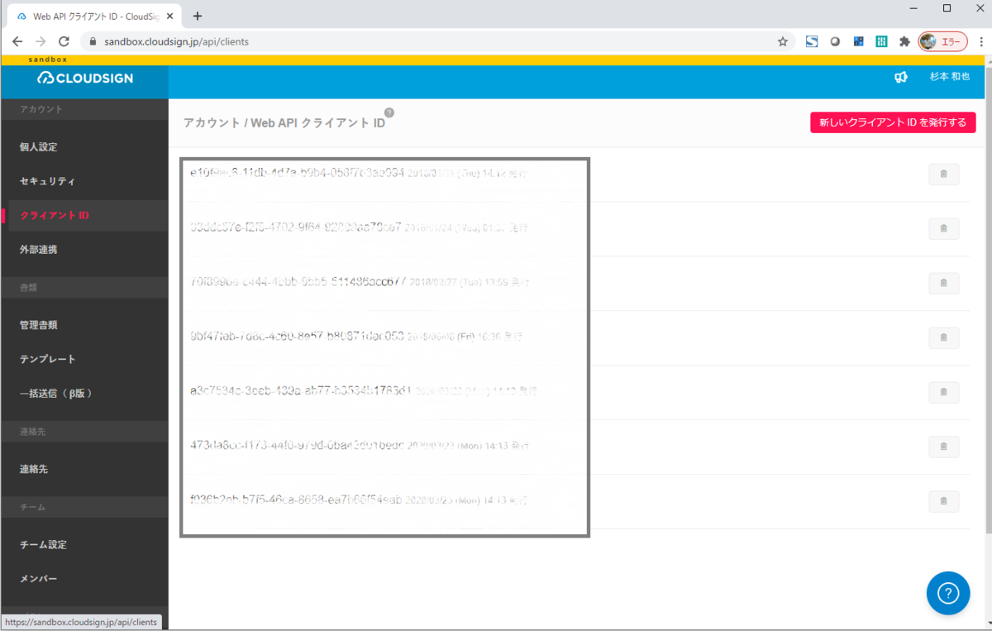This screenshot has height=631, width=992.
Task: Delete the client ID starting with e10f
Action: pos(944,174)
